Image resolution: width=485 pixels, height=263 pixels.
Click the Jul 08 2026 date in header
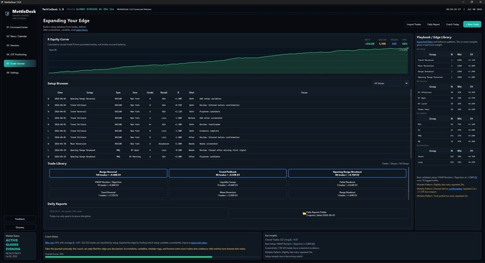475,9
